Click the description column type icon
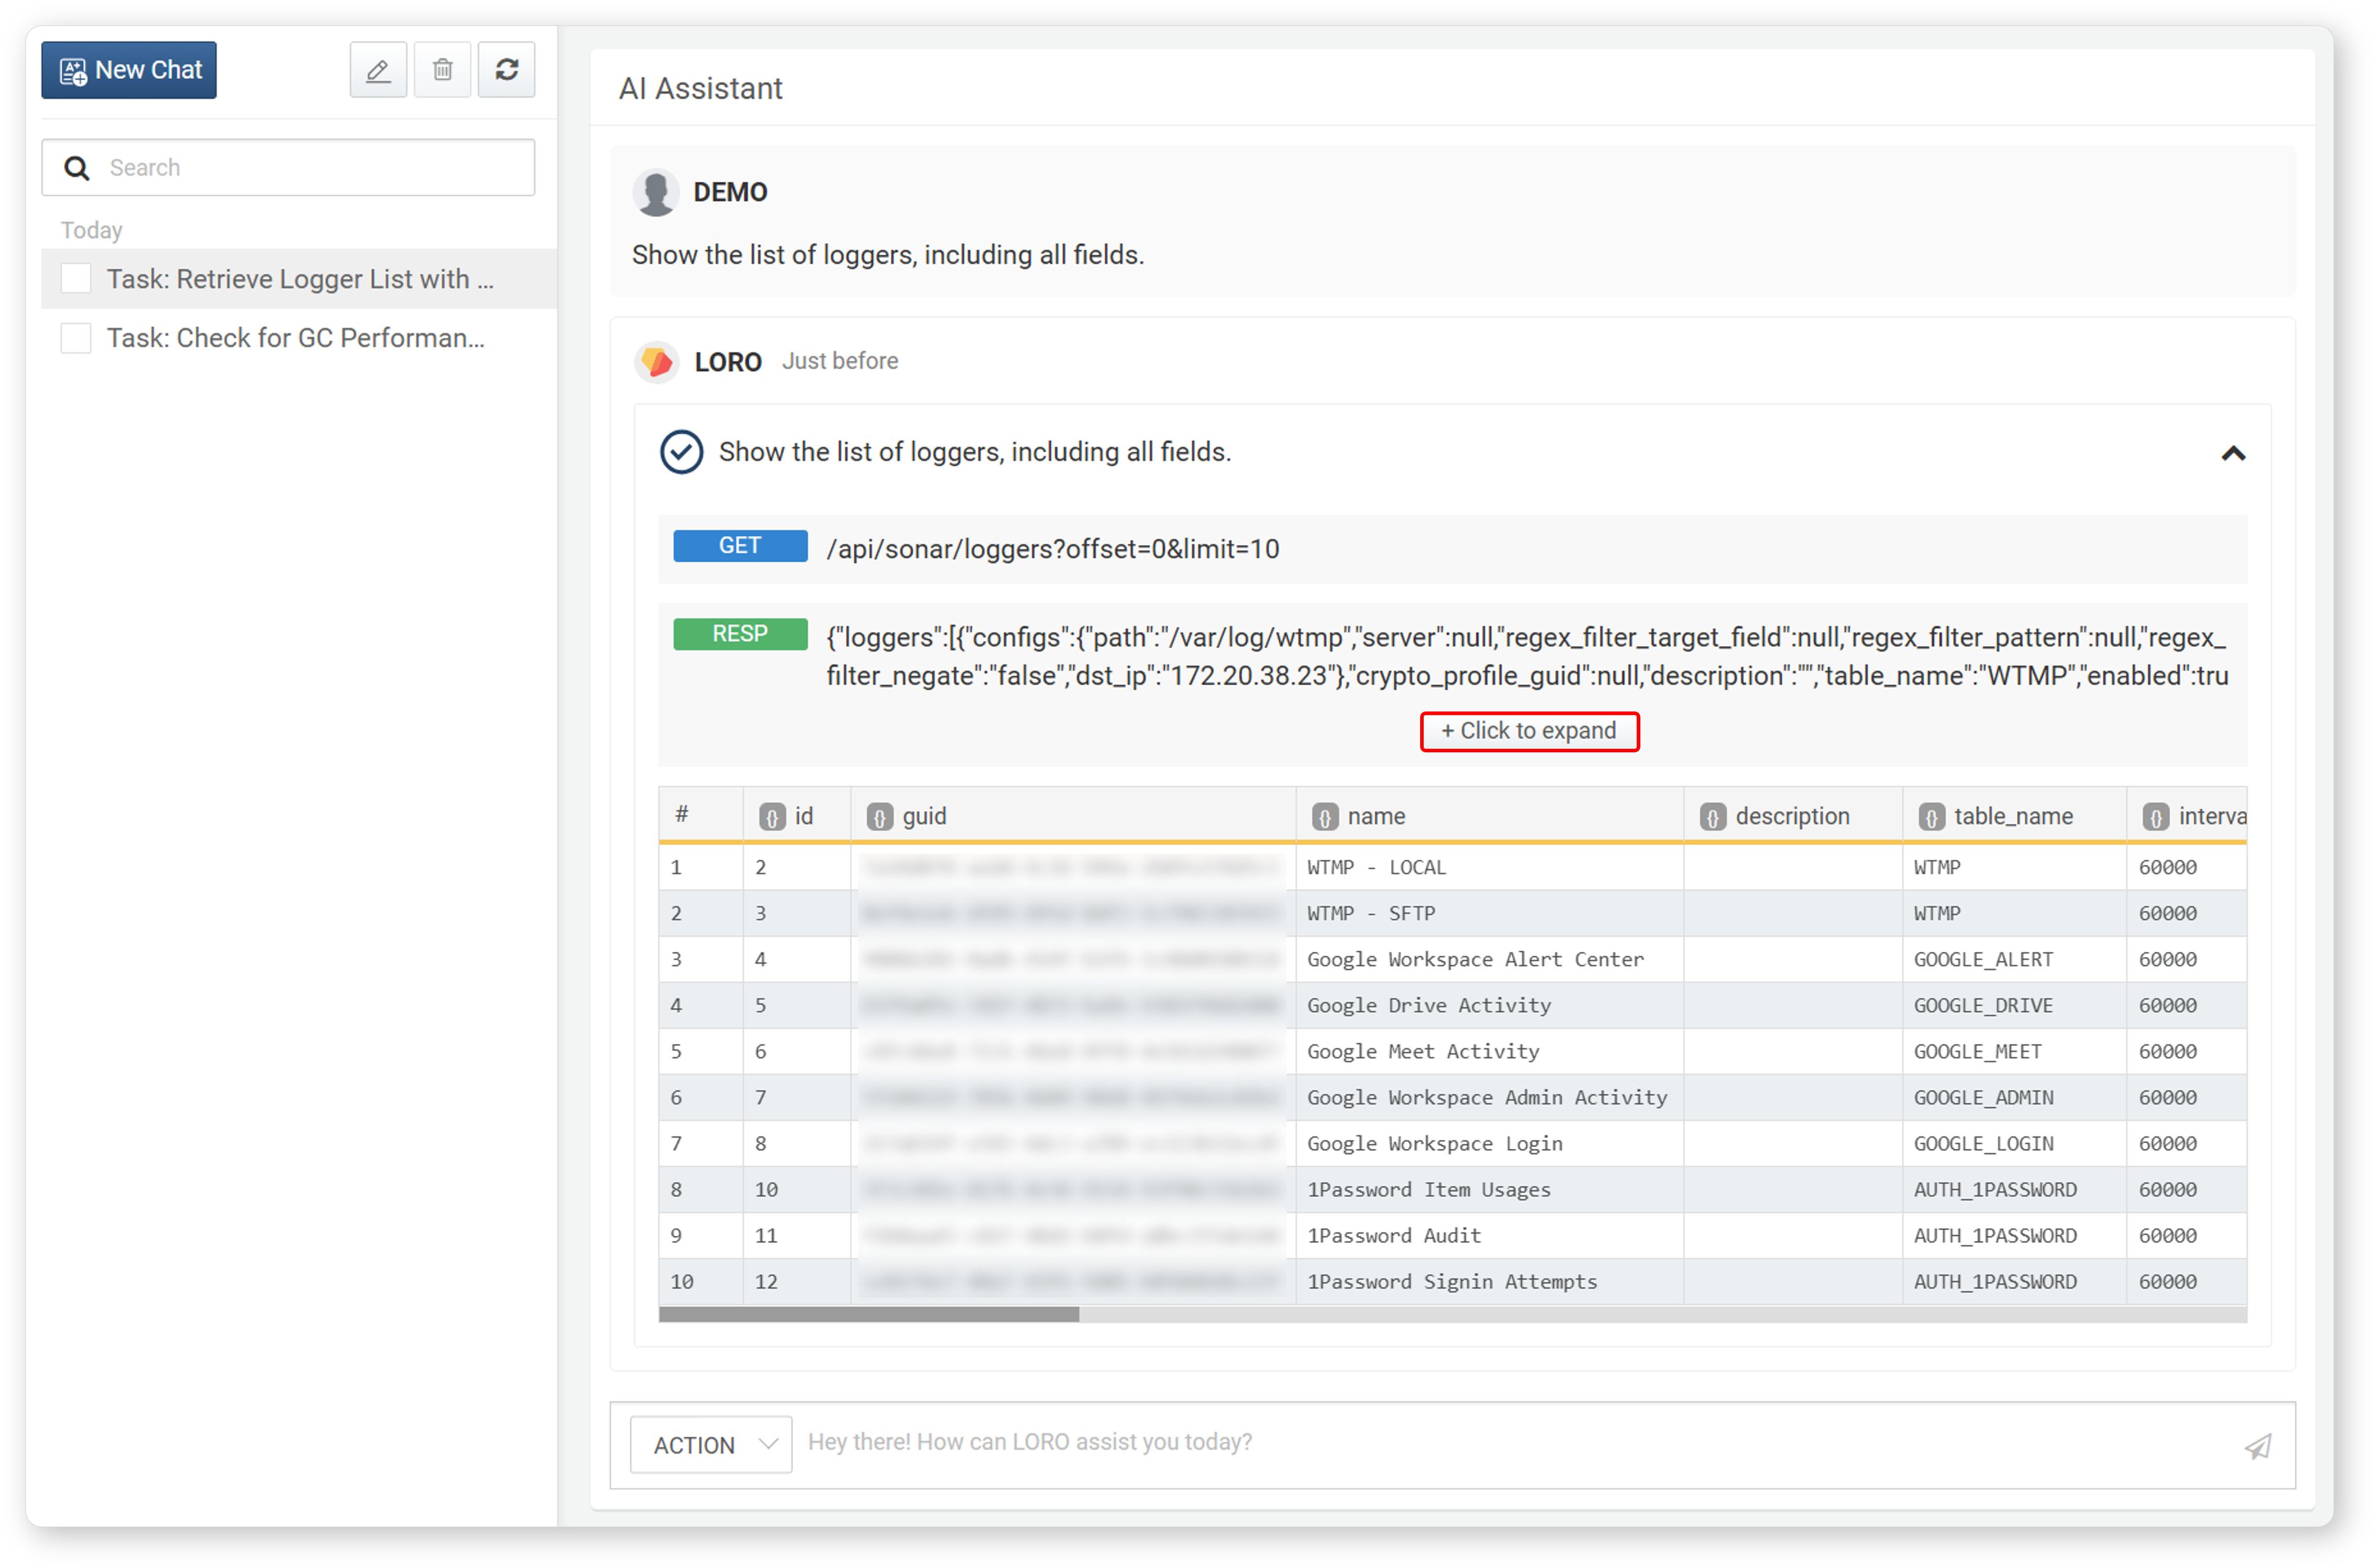 pyautogui.click(x=1712, y=817)
